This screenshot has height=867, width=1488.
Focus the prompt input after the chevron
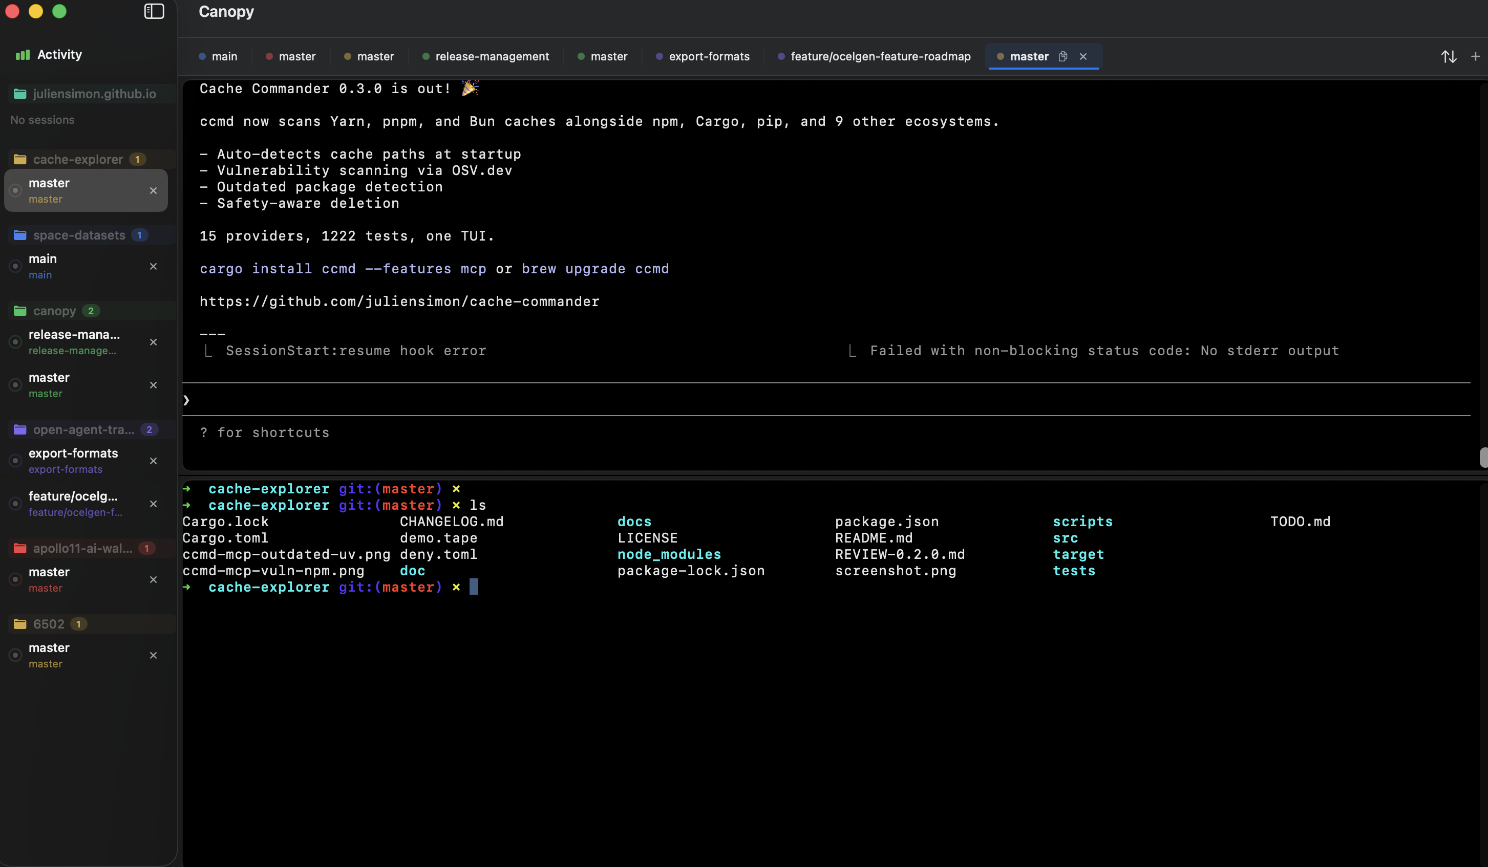click(x=826, y=400)
